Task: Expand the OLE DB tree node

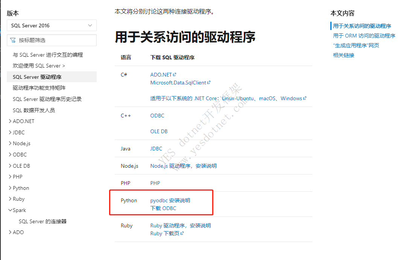Action: [x=10, y=166]
